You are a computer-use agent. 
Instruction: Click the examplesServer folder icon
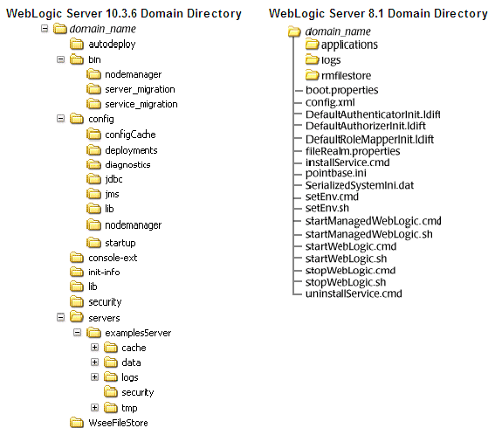click(93, 333)
